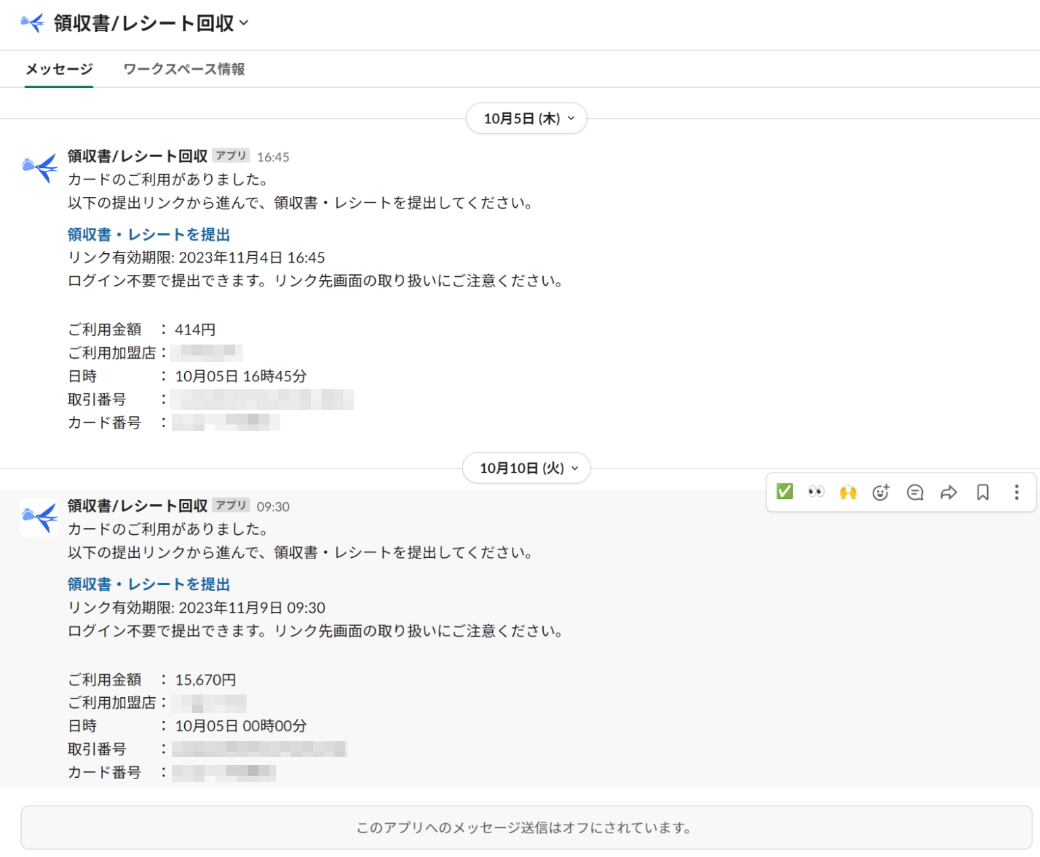Click sender name in the 09:30 message
Image resolution: width=1040 pixels, height=857 pixels.
point(137,506)
